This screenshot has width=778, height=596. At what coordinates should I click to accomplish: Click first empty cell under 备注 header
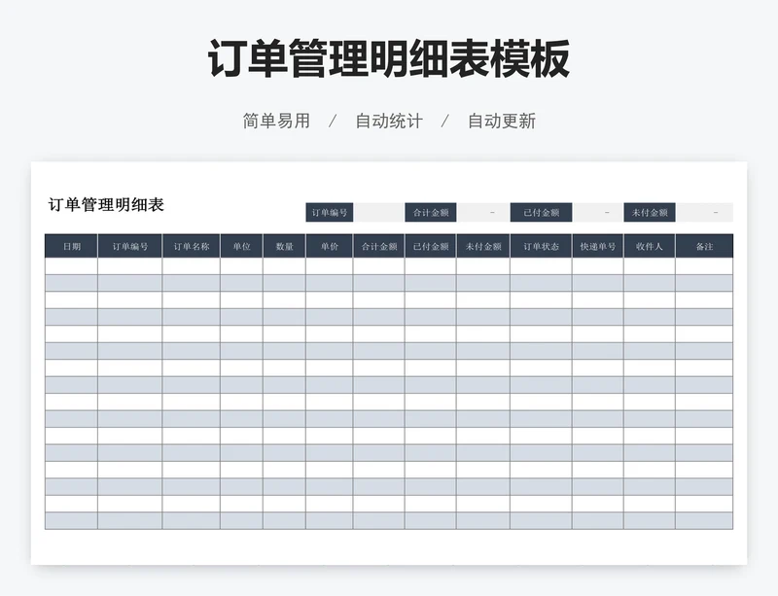[704, 266]
